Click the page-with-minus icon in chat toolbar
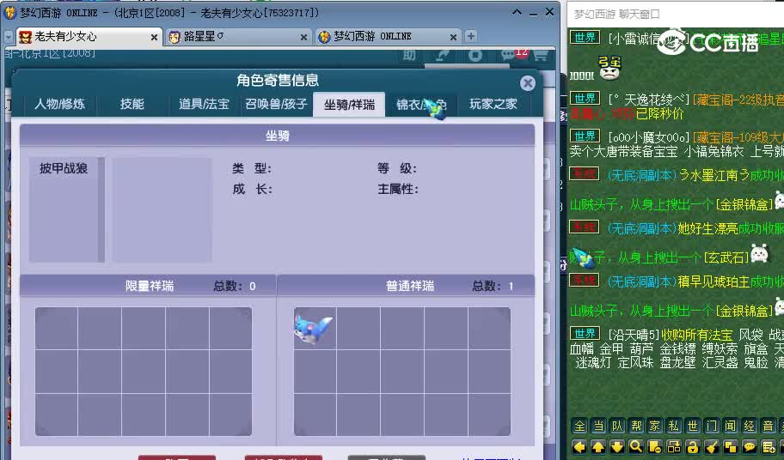The image size is (784, 460). 655,447
